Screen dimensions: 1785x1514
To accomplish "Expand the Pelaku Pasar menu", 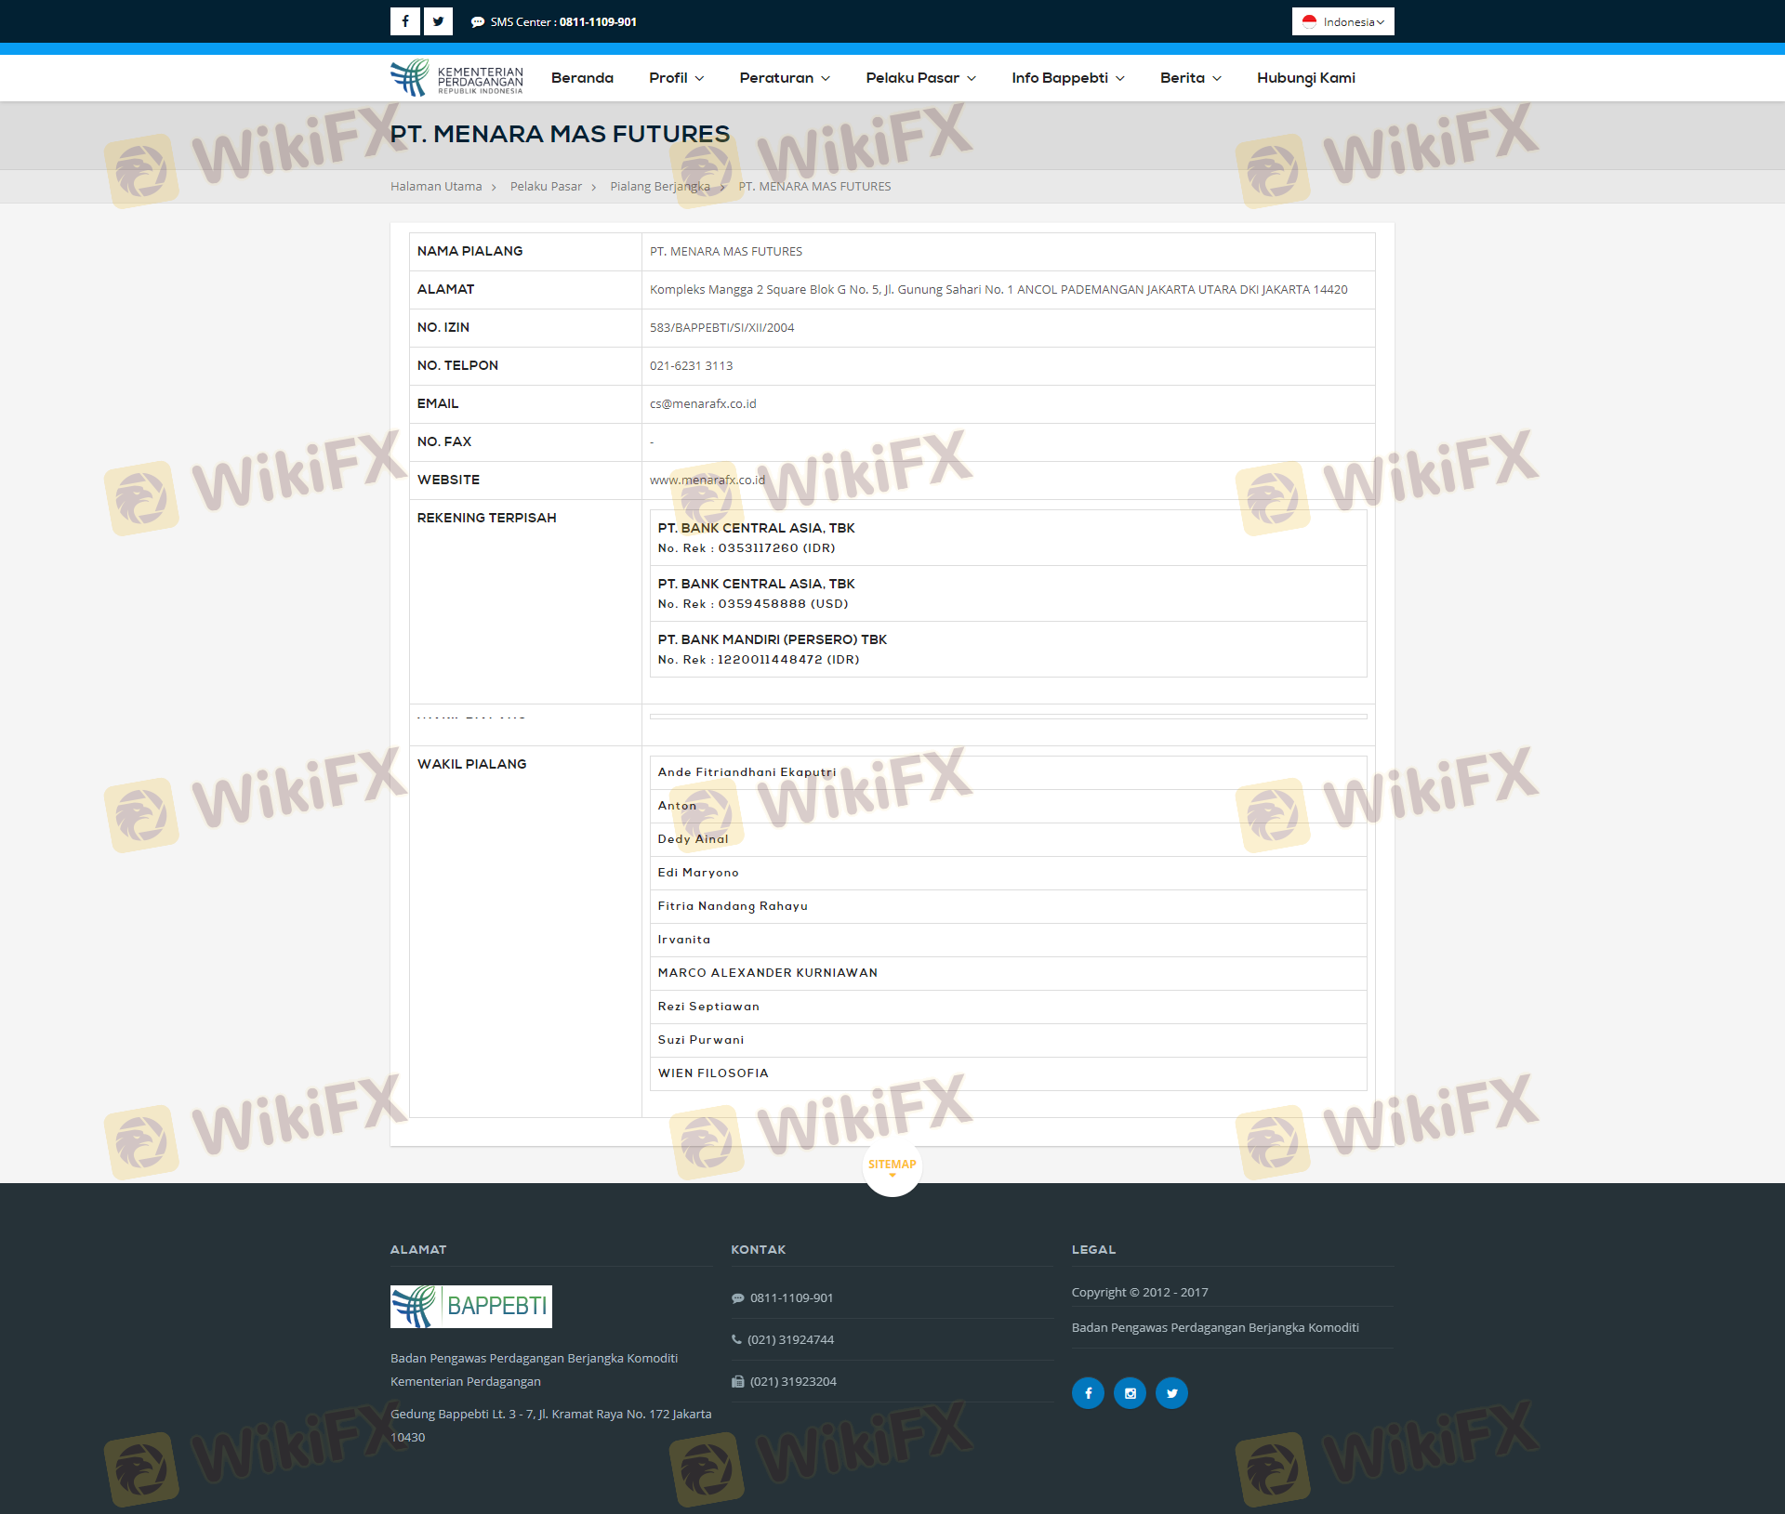I will (920, 78).
